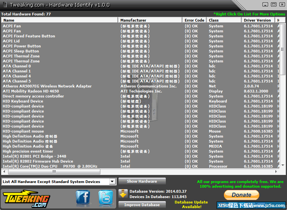The height and width of the screenshot is (210, 287).
Task: Select the ATA Channel 0 row
Action: tap(140, 66)
